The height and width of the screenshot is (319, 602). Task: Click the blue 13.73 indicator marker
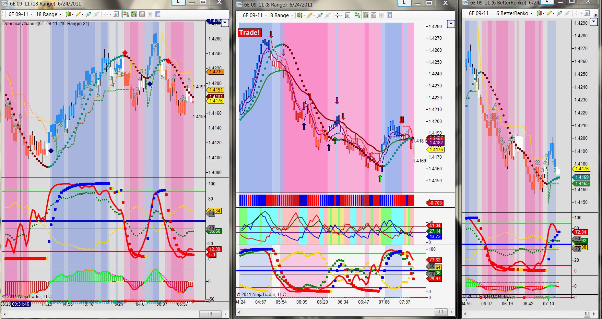[x=434, y=236]
